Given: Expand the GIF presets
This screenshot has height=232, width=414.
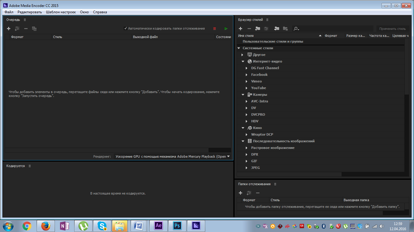Looking at the screenshot, I should click(247, 161).
